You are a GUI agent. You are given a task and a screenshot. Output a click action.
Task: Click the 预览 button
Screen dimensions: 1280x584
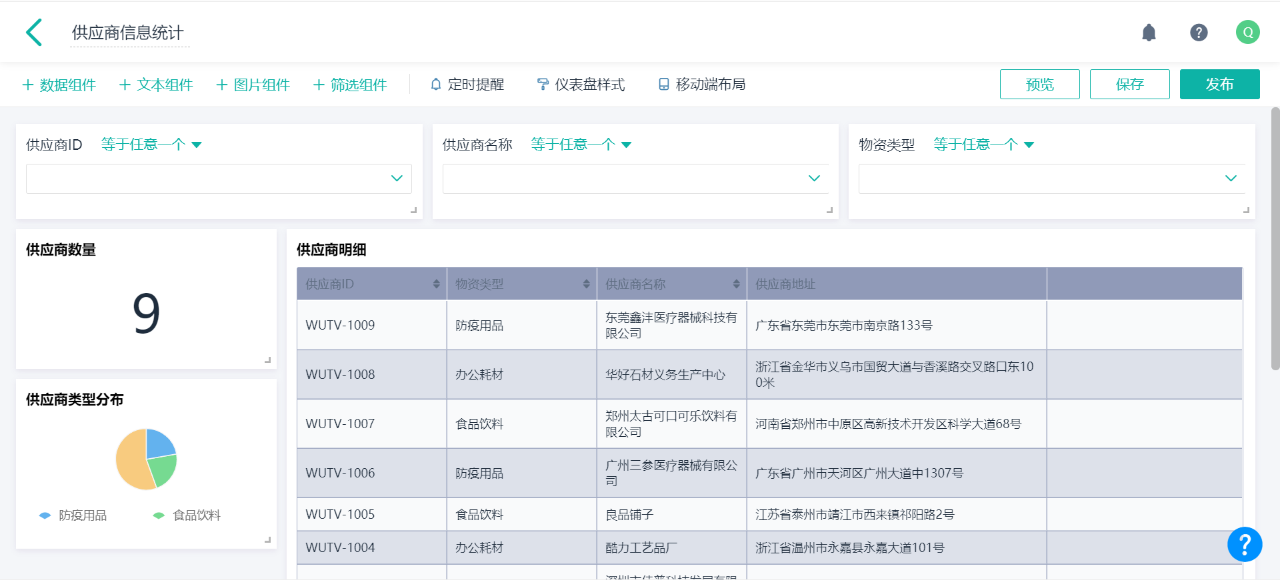pos(1039,85)
